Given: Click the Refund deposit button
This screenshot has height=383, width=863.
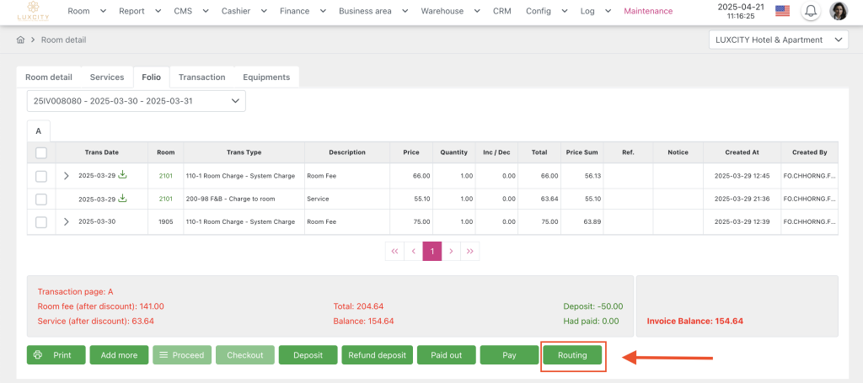Looking at the screenshot, I should coord(377,355).
